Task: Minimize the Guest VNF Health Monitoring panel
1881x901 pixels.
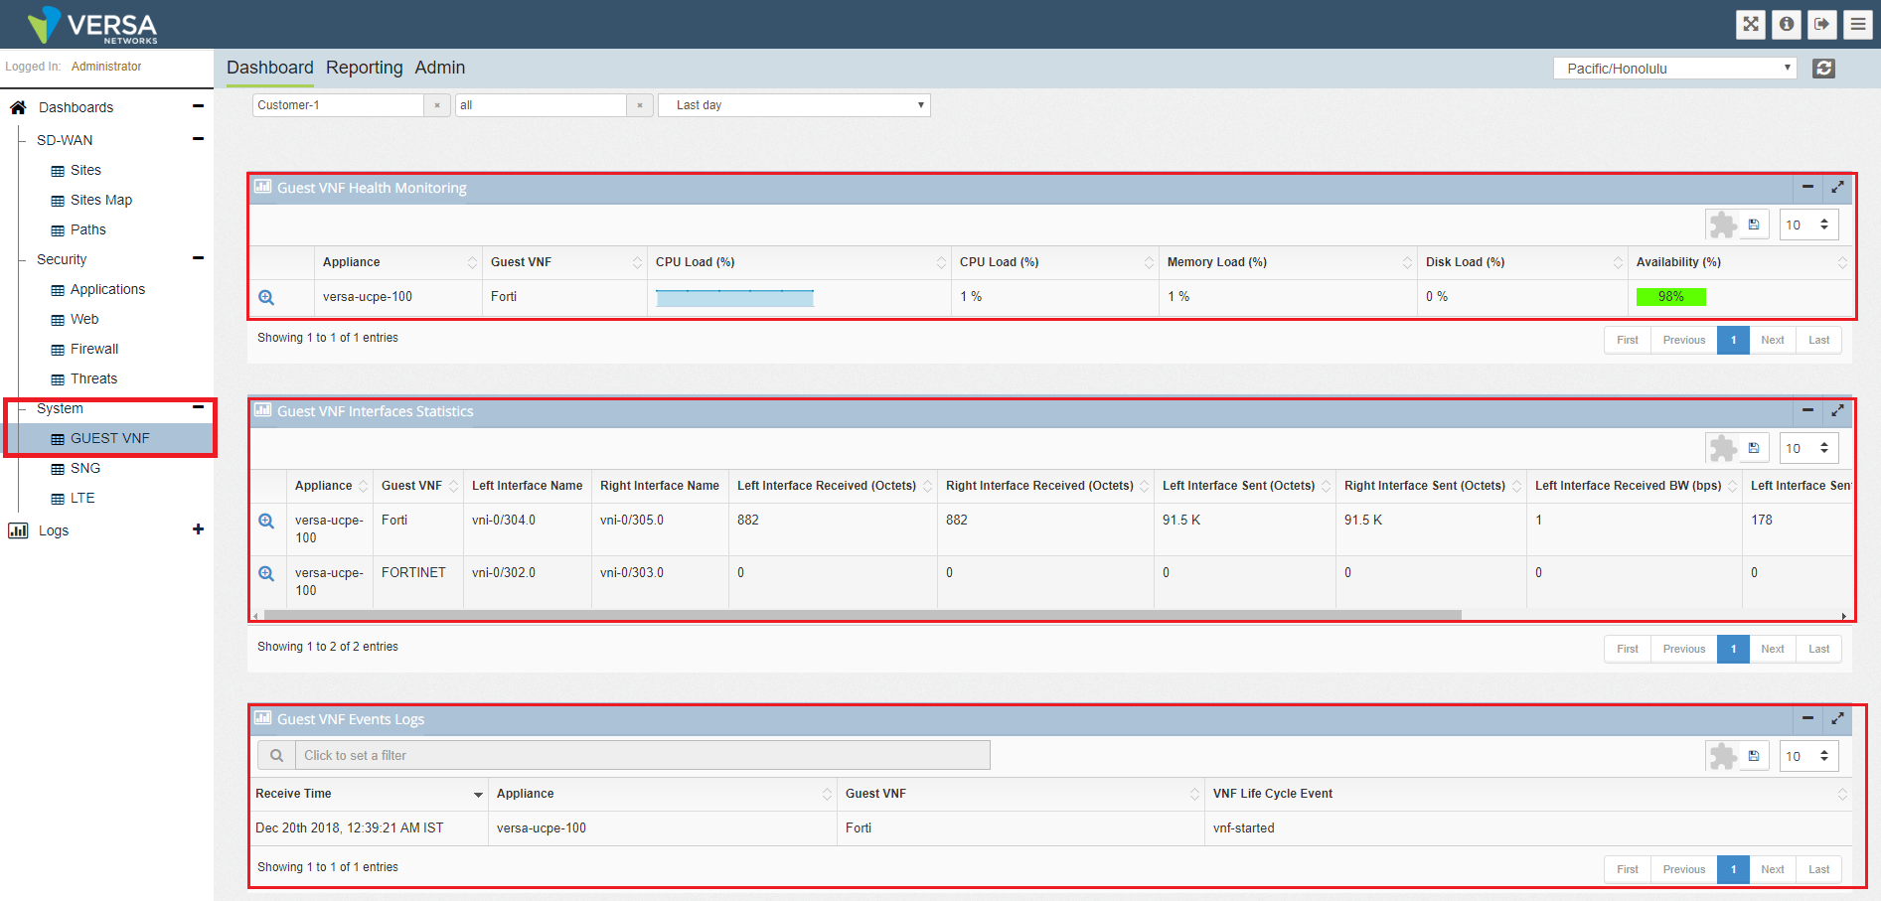Action: tap(1807, 187)
